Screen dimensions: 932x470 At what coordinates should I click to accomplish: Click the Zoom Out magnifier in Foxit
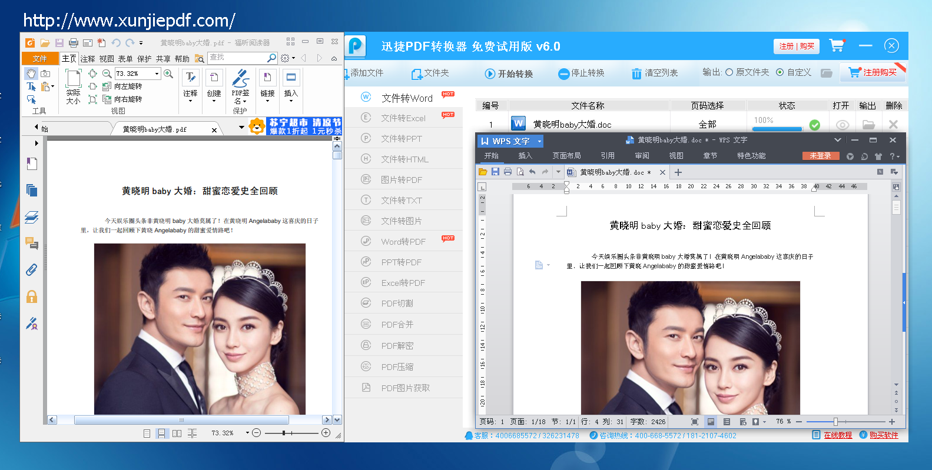[107, 74]
